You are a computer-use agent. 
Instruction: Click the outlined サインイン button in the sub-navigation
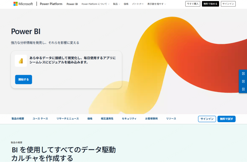(207, 119)
